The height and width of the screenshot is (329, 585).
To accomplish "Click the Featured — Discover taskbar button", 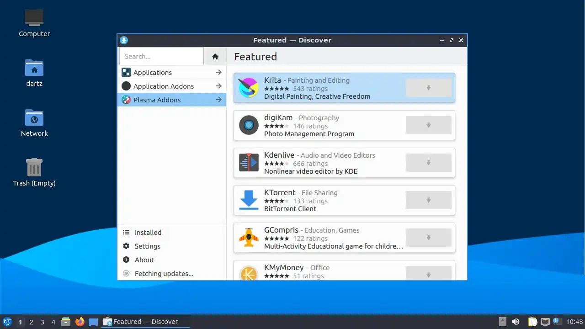I will pos(145,322).
